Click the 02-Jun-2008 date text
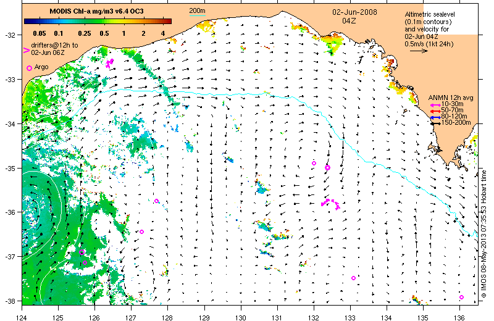 (354, 12)
